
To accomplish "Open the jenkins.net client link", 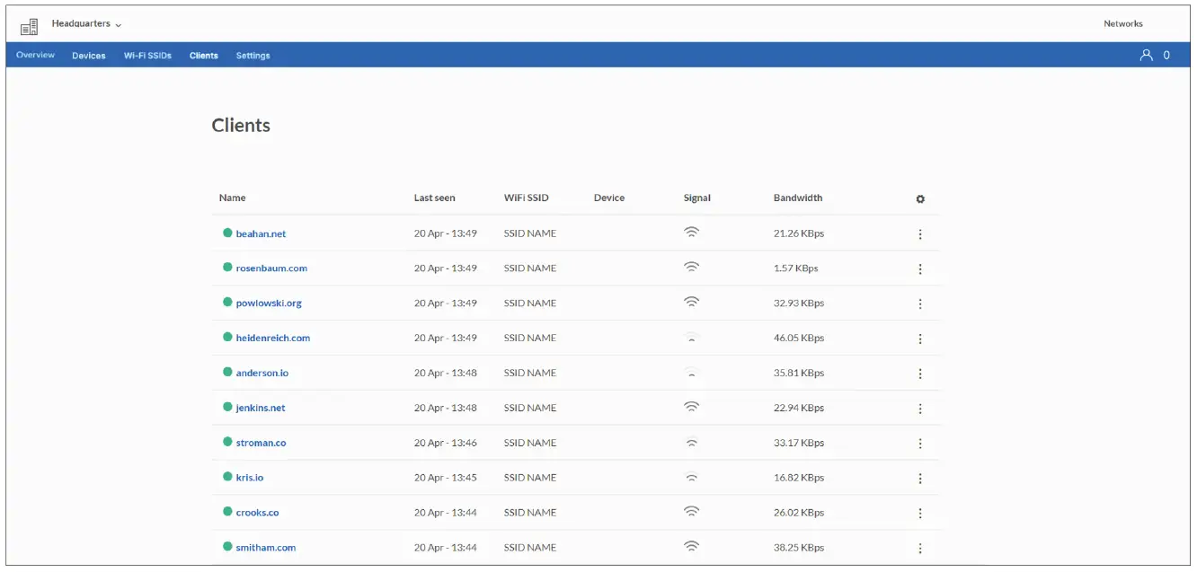I will [261, 408].
